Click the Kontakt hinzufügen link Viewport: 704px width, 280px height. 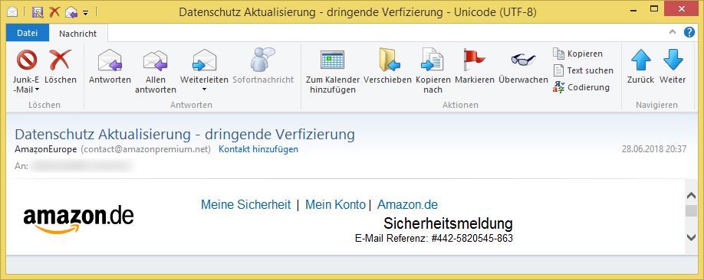[258, 149]
